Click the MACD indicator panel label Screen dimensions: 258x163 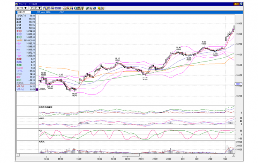[41, 118]
